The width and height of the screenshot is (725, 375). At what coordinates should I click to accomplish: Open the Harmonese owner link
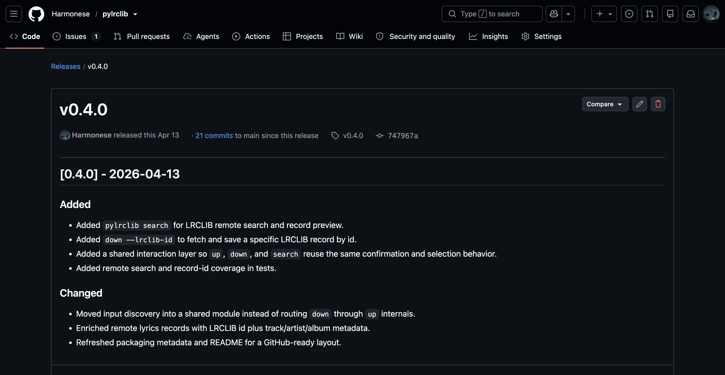tap(71, 14)
